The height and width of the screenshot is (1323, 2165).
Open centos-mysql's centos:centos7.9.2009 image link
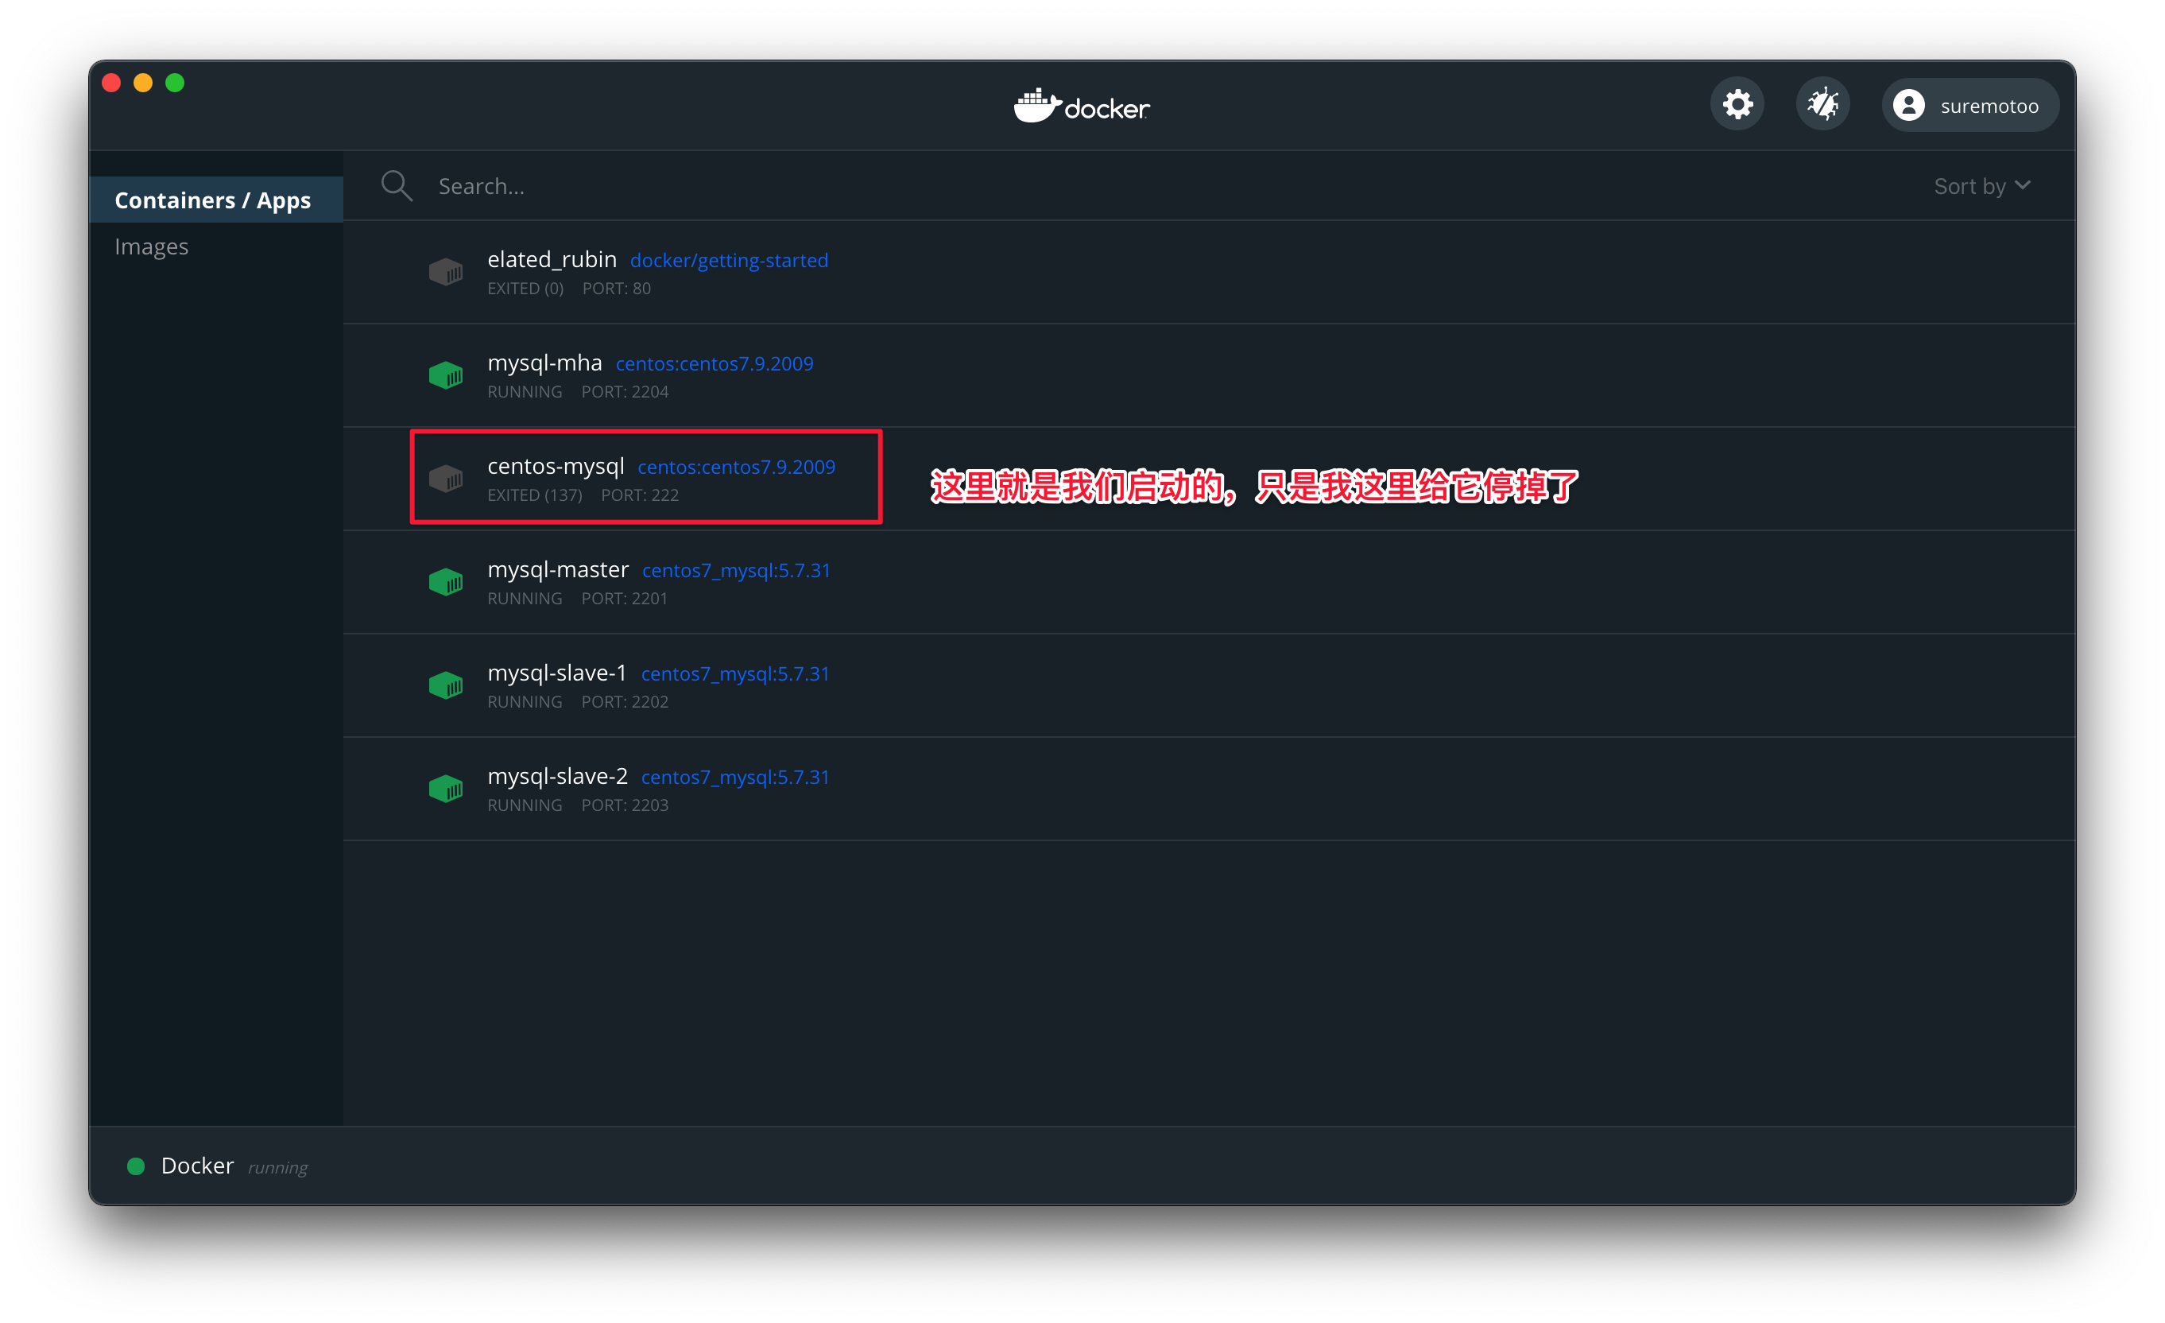click(x=736, y=467)
